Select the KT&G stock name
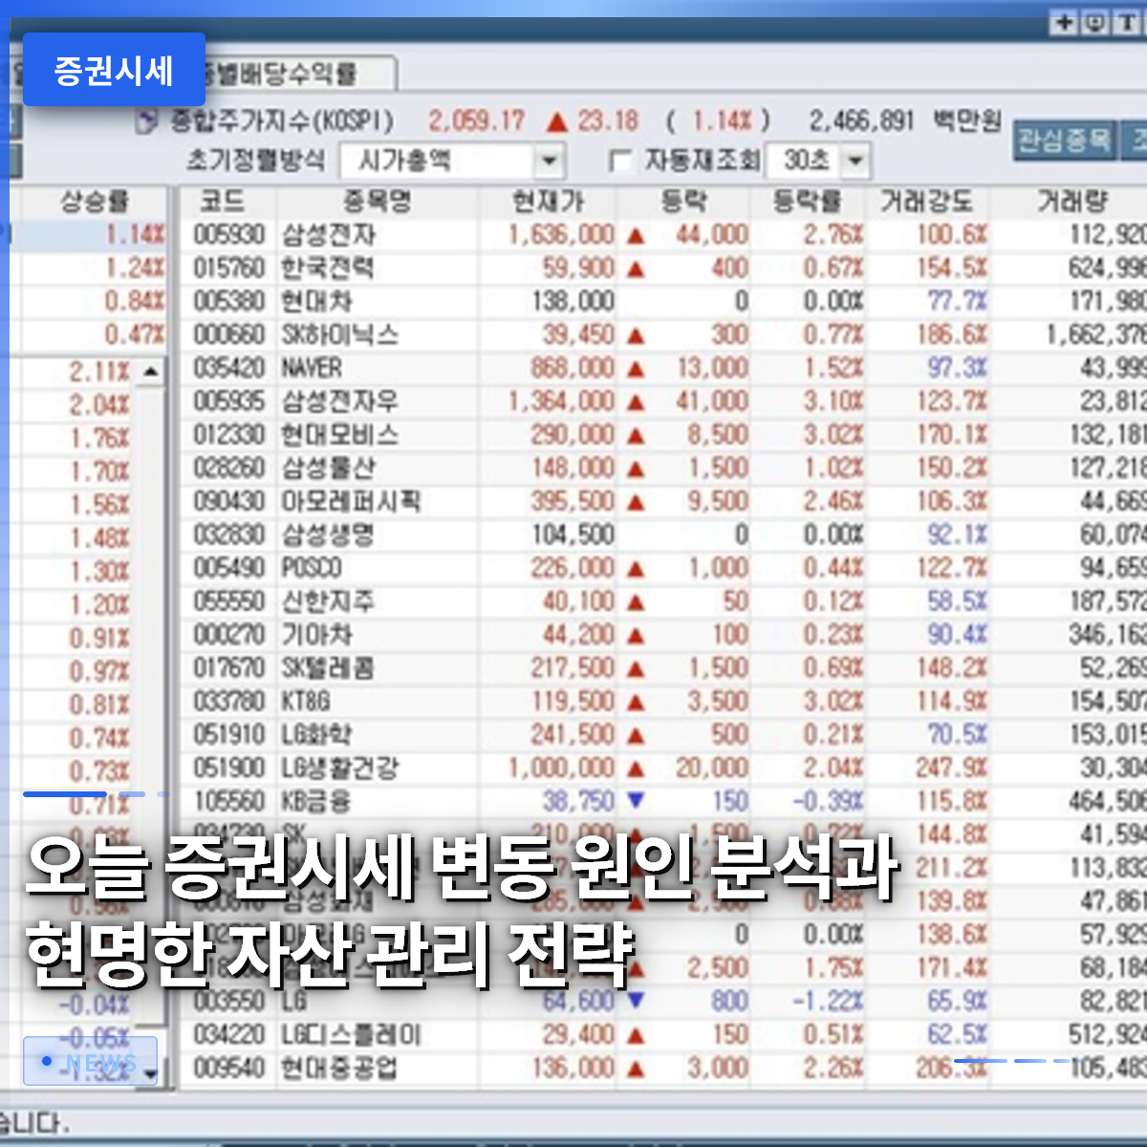 [306, 702]
